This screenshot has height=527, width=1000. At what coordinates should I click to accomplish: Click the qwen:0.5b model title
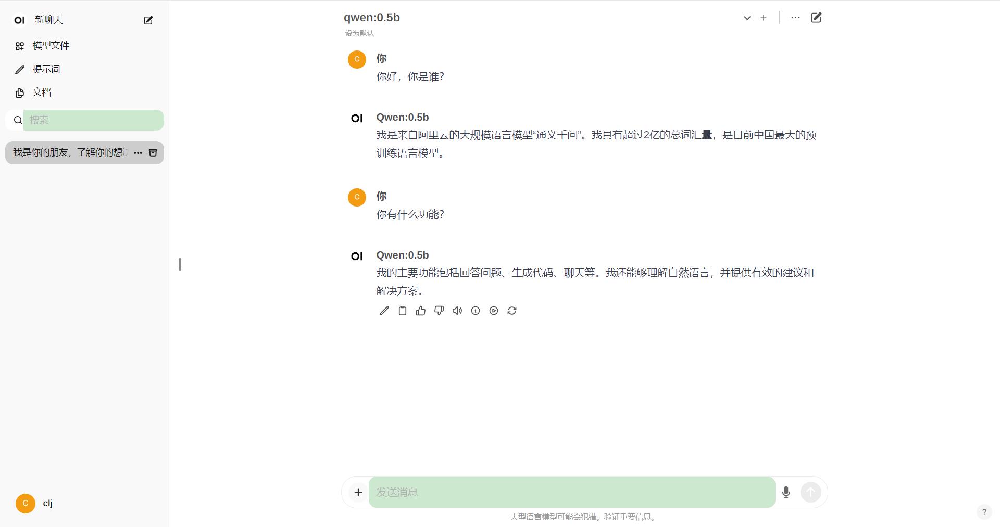tap(372, 18)
